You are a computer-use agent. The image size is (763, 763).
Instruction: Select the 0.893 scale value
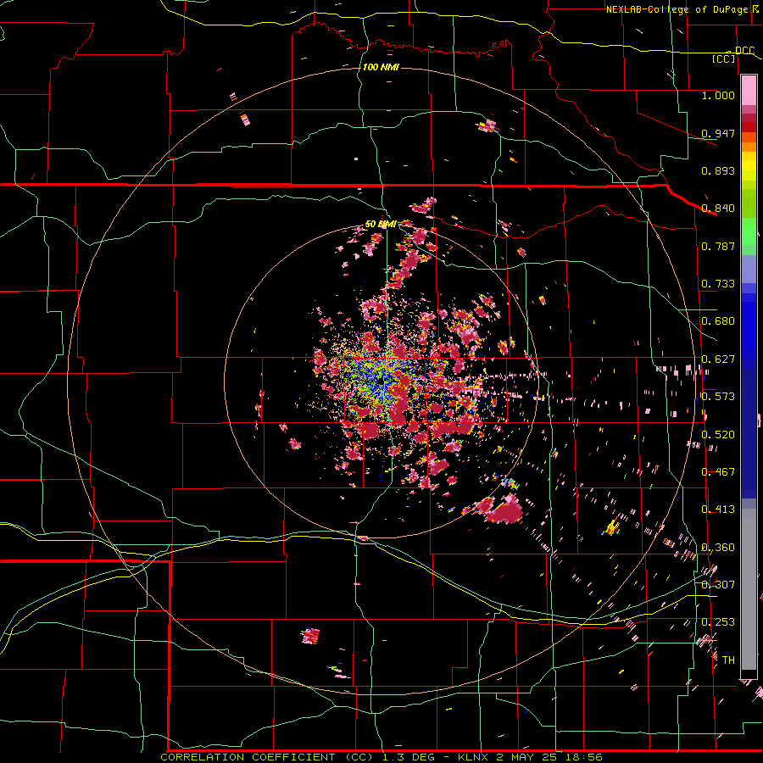pyautogui.click(x=718, y=170)
